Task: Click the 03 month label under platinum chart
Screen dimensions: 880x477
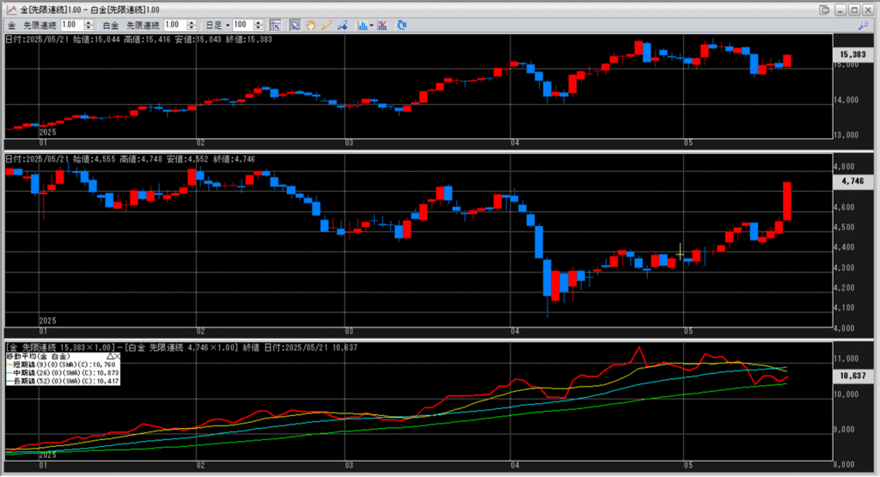Action: point(349,332)
